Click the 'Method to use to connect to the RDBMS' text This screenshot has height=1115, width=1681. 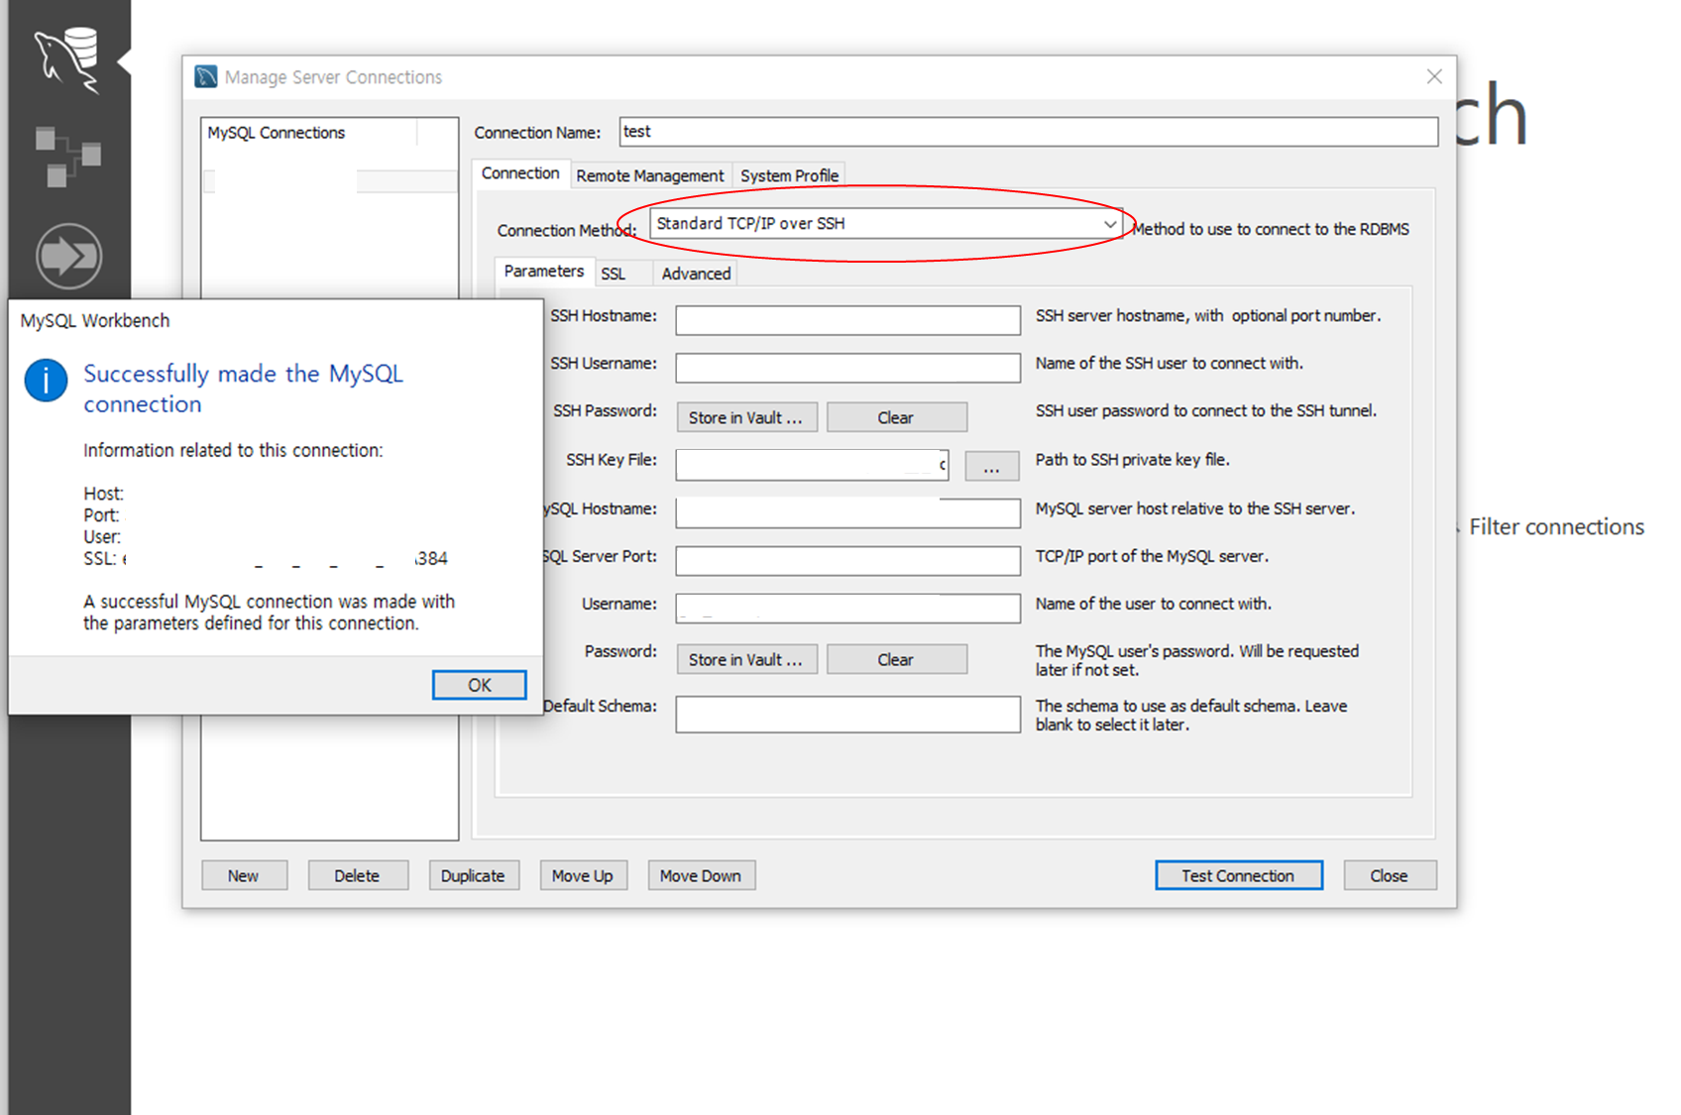[x=1271, y=229]
